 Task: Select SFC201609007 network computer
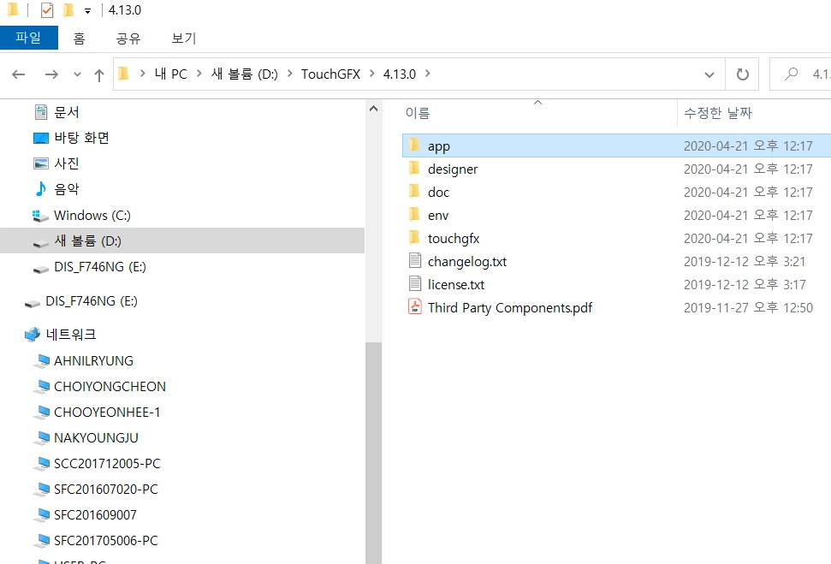click(x=95, y=514)
